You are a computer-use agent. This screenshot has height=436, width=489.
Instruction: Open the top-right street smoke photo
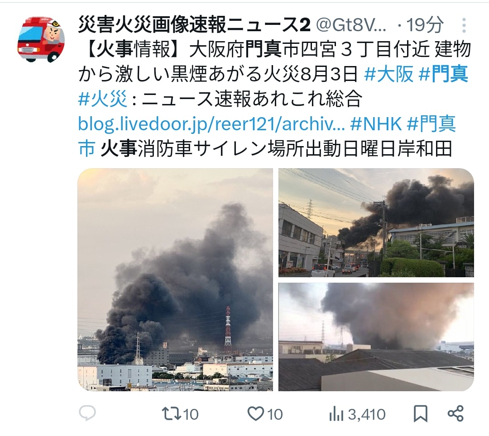point(376,223)
